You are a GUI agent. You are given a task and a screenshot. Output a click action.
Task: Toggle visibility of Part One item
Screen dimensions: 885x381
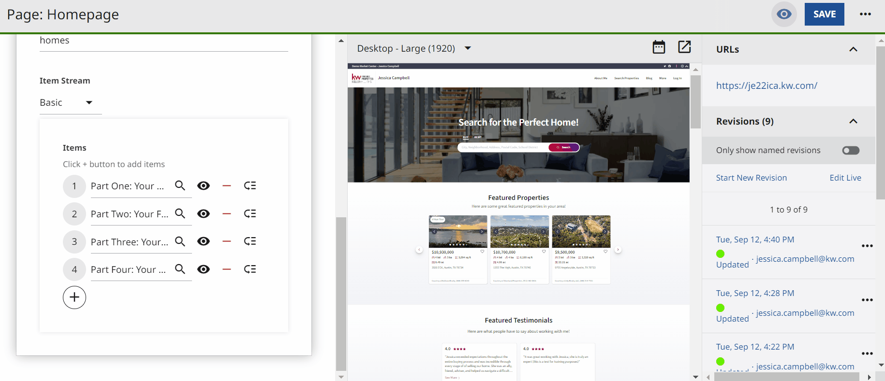click(204, 186)
